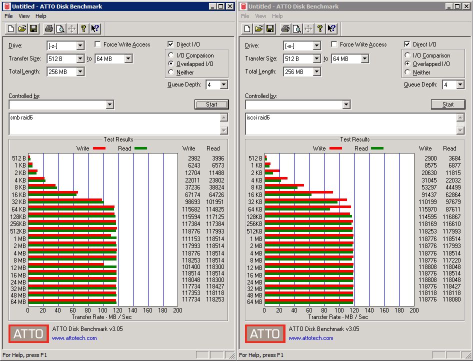
Task: Open Queue Depth dropdown in right window
Action: click(460, 84)
